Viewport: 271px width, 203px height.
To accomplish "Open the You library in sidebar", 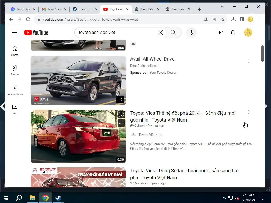I will pos(15,110).
